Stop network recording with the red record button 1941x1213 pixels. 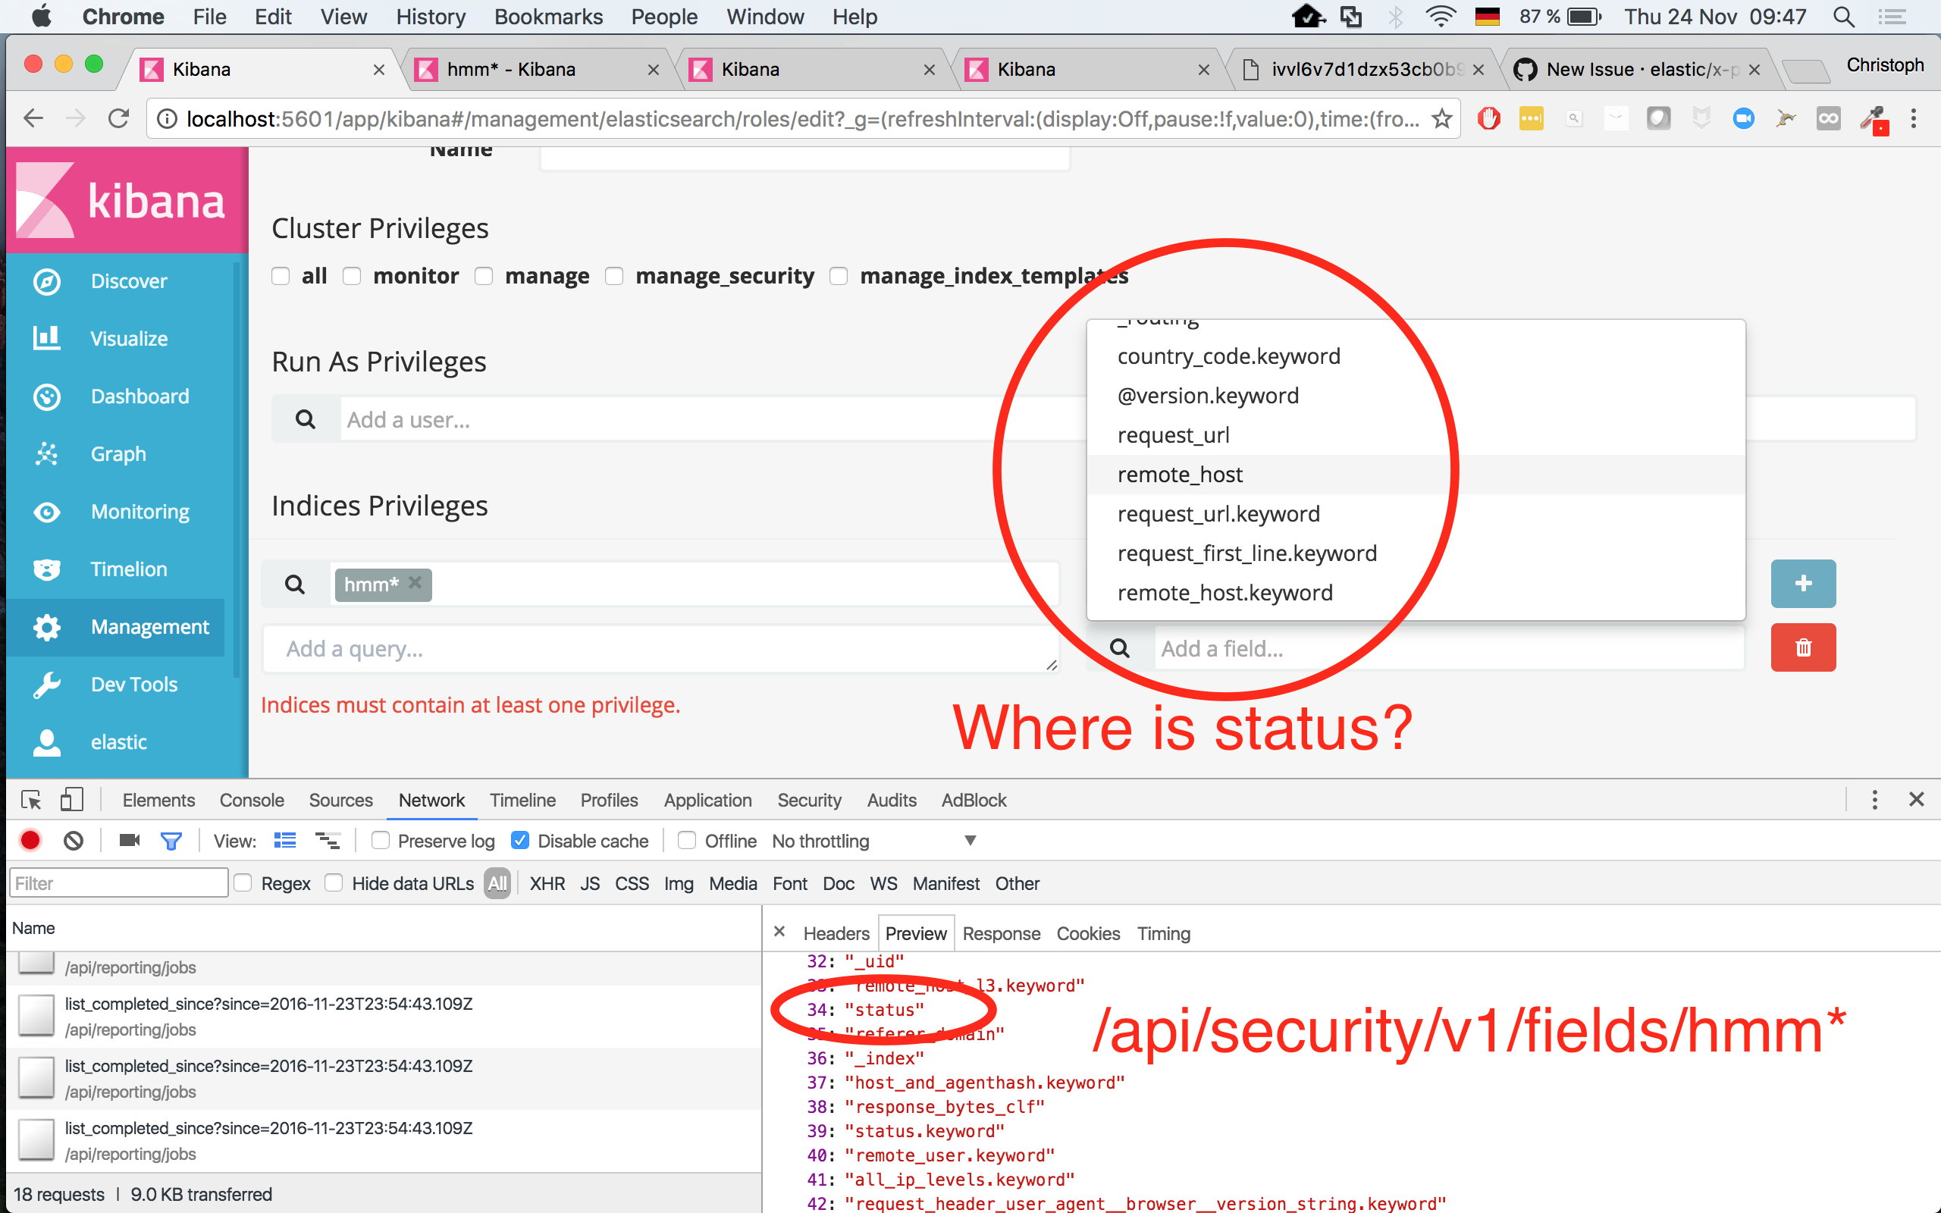click(30, 840)
